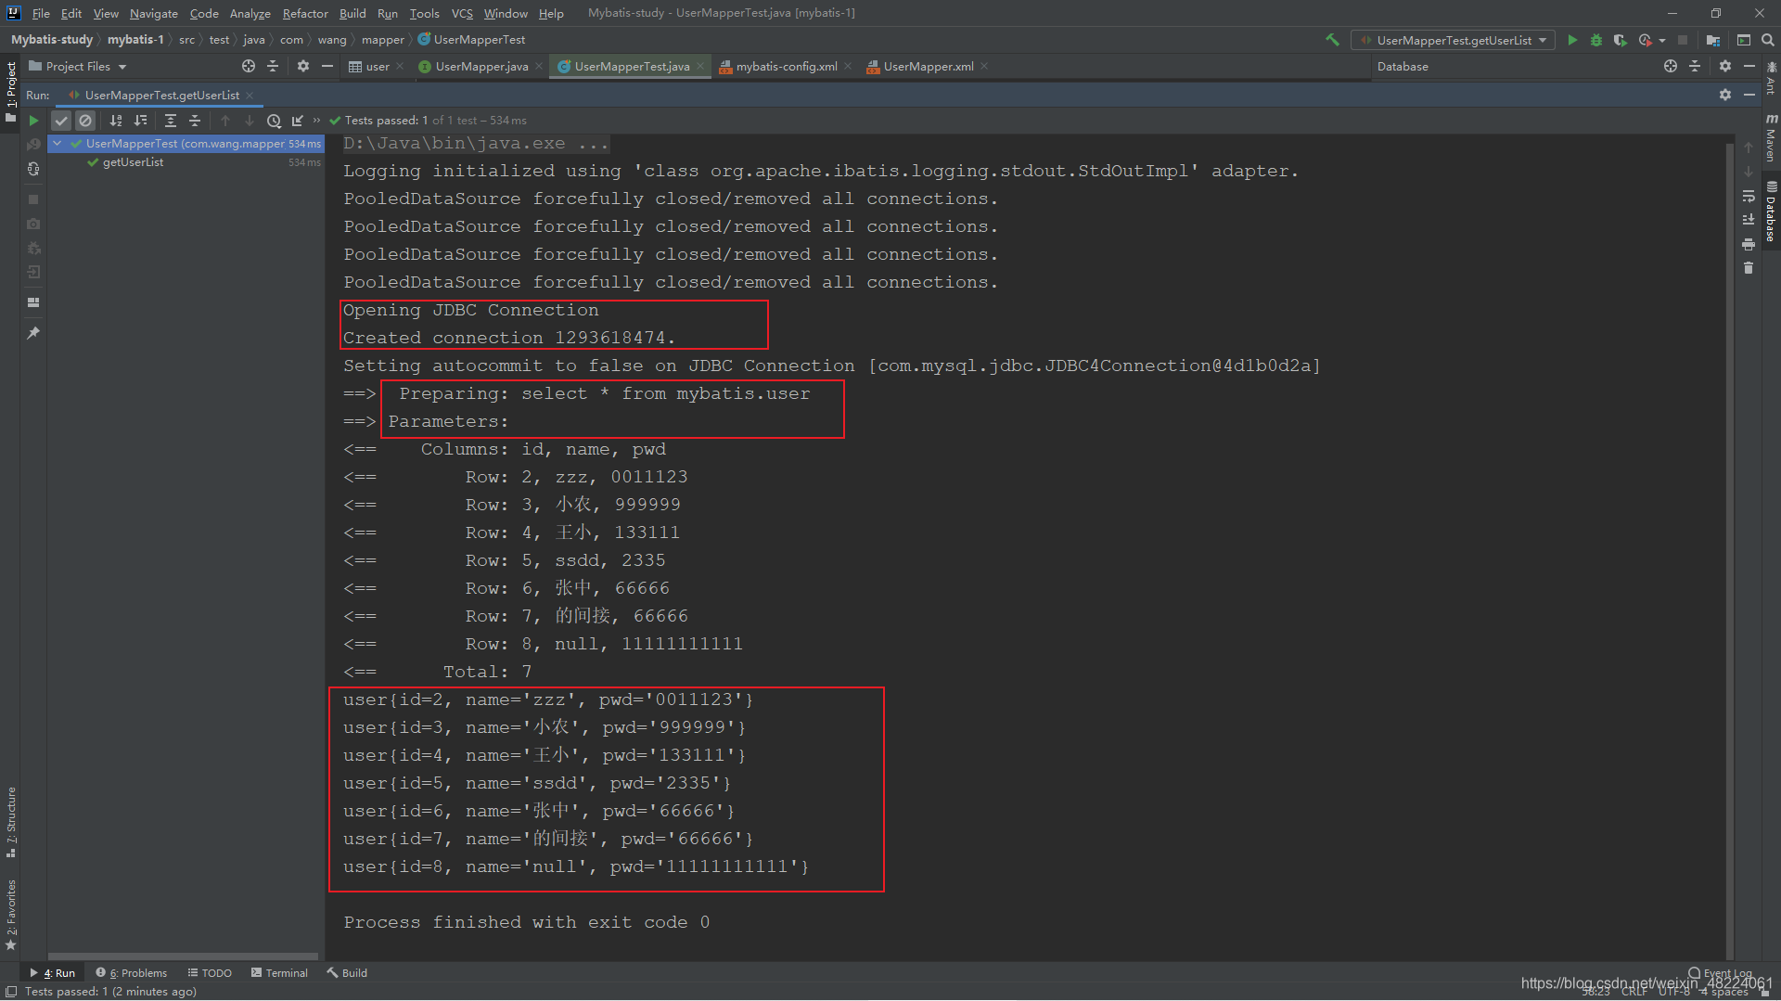The width and height of the screenshot is (1781, 1001).
Task: Run UserMapperTest.getUserList with the green play icon
Action: tap(1572, 40)
